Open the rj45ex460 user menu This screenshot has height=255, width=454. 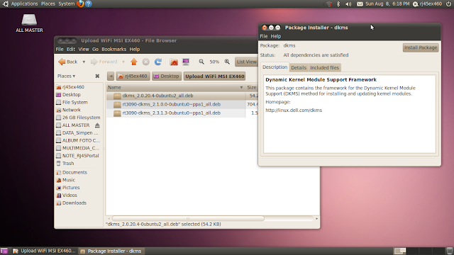coord(428,4)
